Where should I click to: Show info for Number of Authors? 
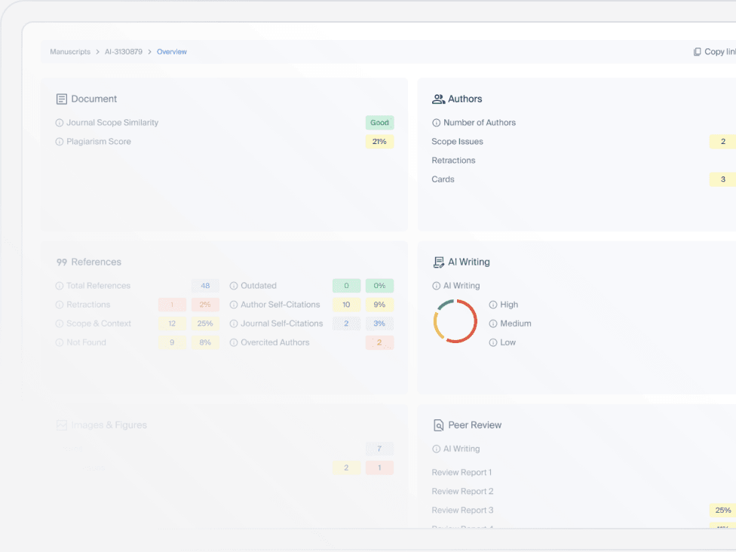[436, 123]
